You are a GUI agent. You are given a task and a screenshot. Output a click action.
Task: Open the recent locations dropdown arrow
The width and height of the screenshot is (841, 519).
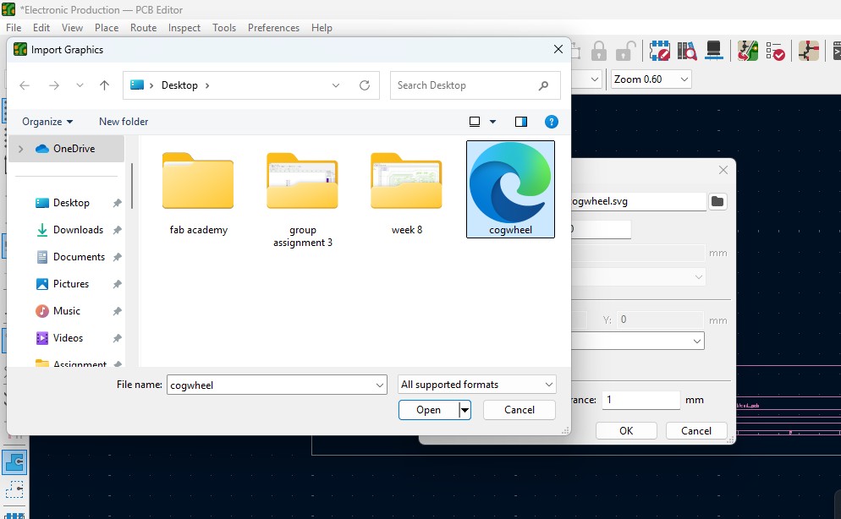click(x=80, y=85)
